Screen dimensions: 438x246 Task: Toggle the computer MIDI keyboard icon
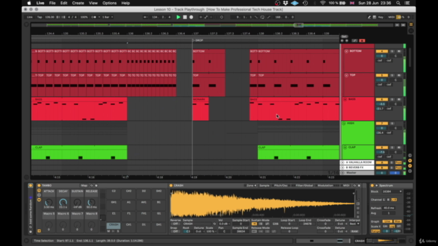[374, 17]
